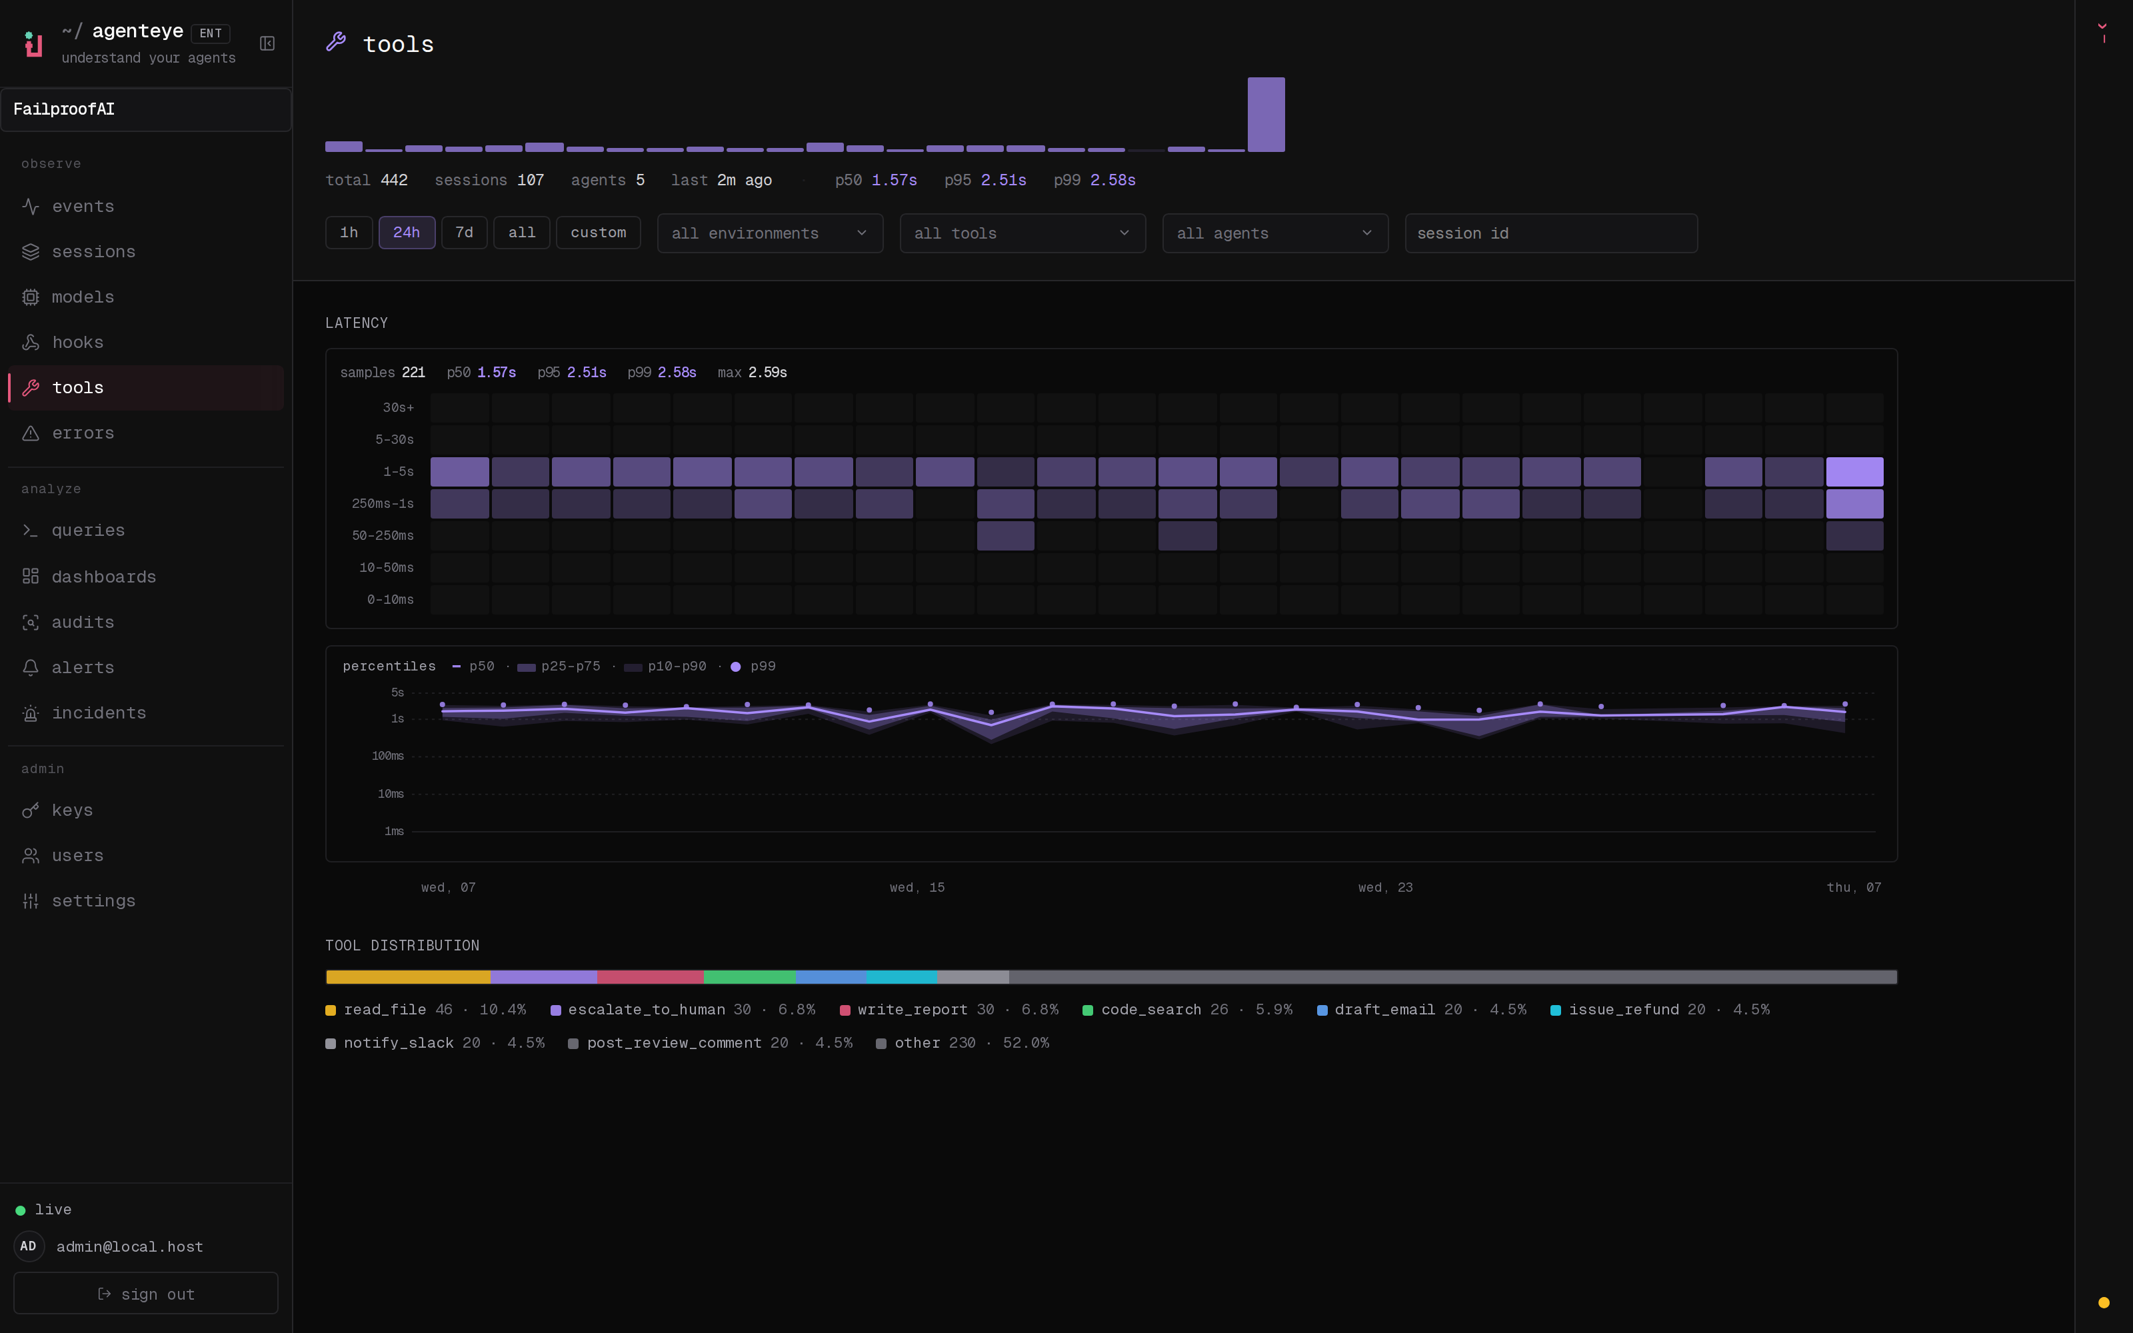The height and width of the screenshot is (1333, 2133).
Task: Click the escalate_to_human purple legend swatch
Action: pyautogui.click(x=555, y=1010)
